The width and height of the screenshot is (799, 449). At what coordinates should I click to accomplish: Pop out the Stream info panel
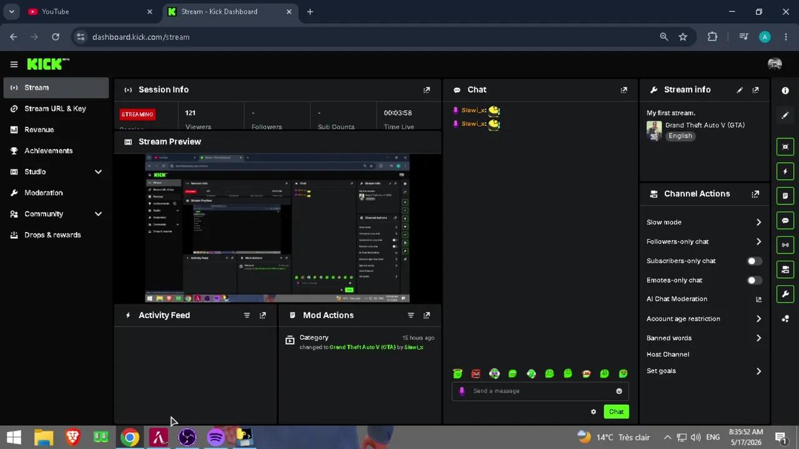(755, 90)
